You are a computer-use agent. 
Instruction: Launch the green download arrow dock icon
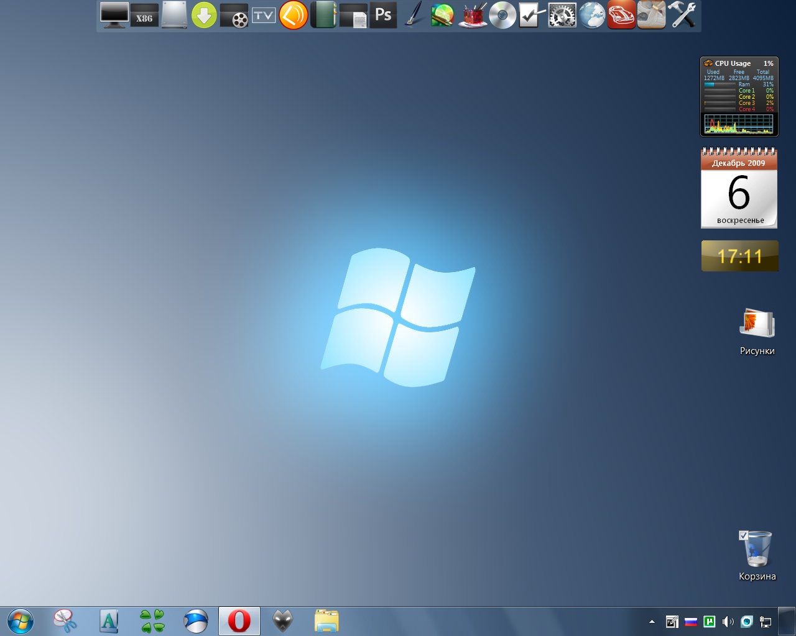[204, 15]
